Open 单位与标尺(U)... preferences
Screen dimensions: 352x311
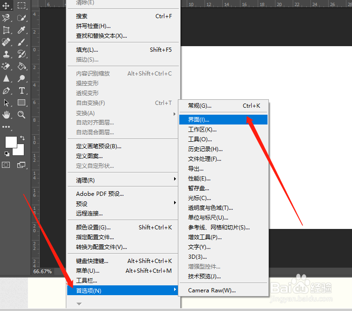coord(223,217)
